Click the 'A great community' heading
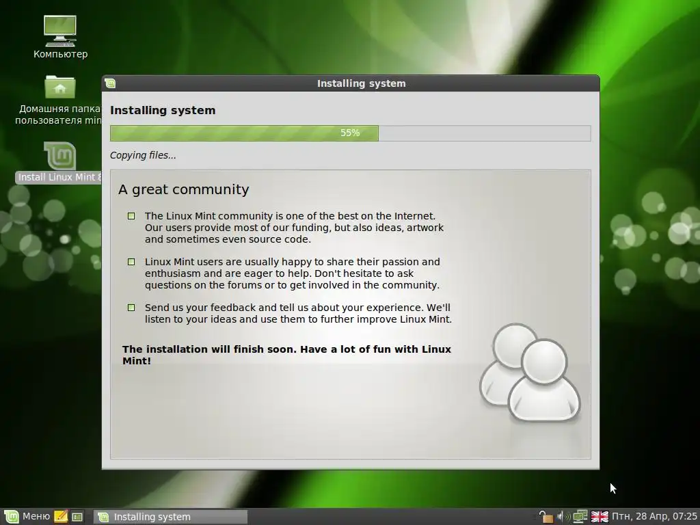 coord(183,189)
